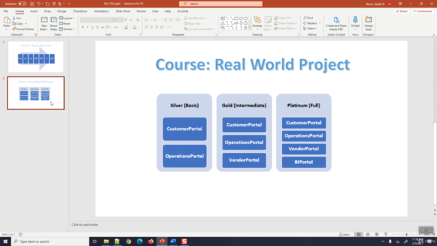This screenshot has height=246, width=437.
Task: Toggle the AutoSave switch
Action: 23,4
